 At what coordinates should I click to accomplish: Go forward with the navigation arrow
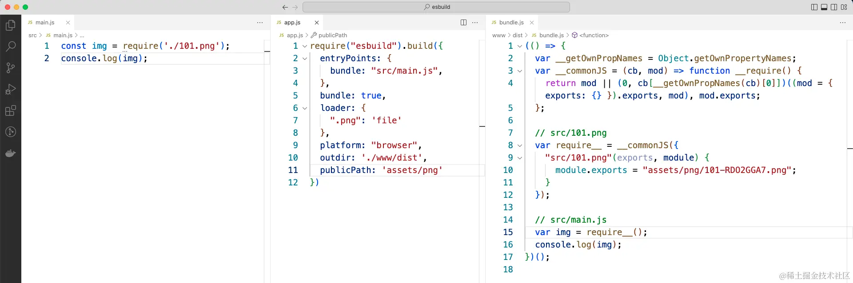(295, 7)
